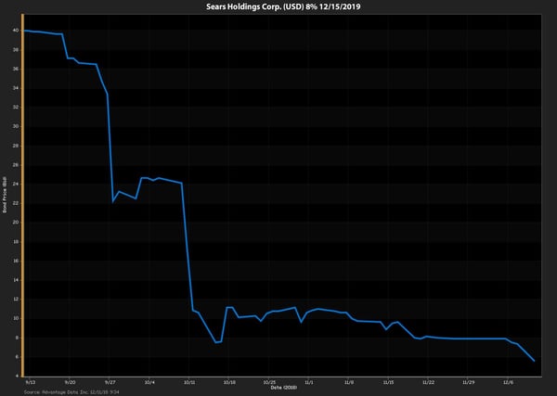
Task: Select the 18 tick on the price axis
Action: click(x=16, y=242)
